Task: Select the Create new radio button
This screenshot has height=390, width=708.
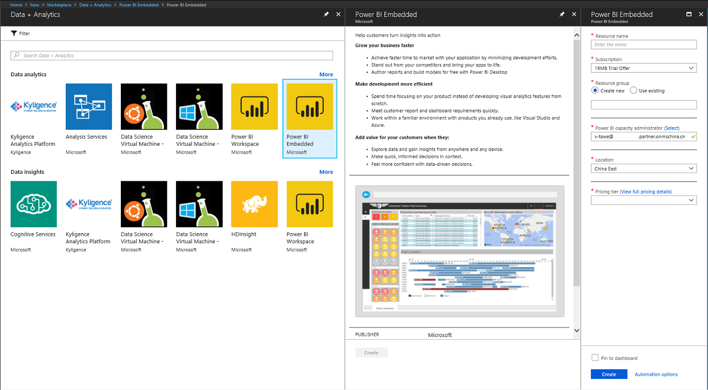Action: (x=595, y=91)
